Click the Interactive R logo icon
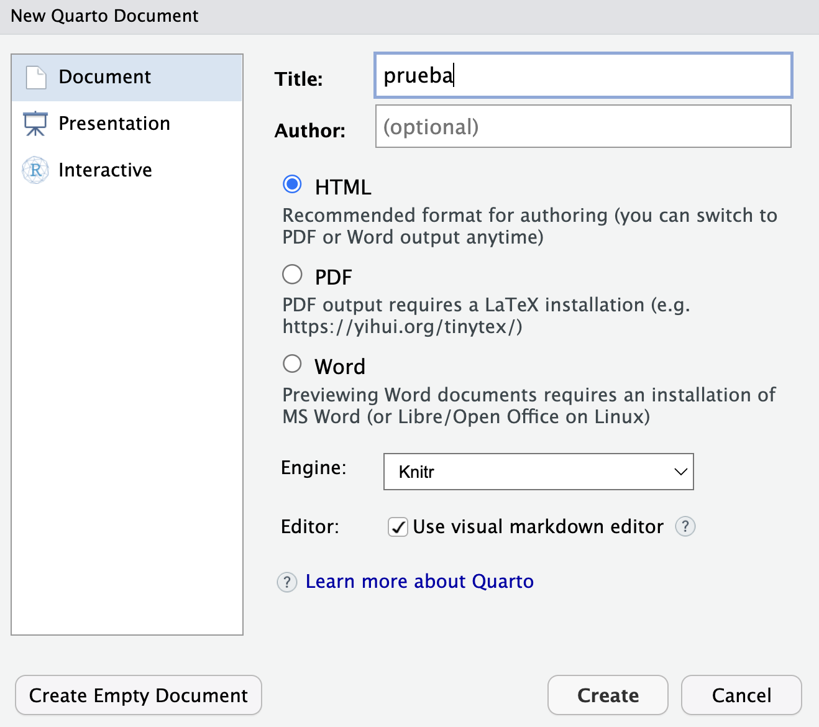819x727 pixels. [35, 170]
